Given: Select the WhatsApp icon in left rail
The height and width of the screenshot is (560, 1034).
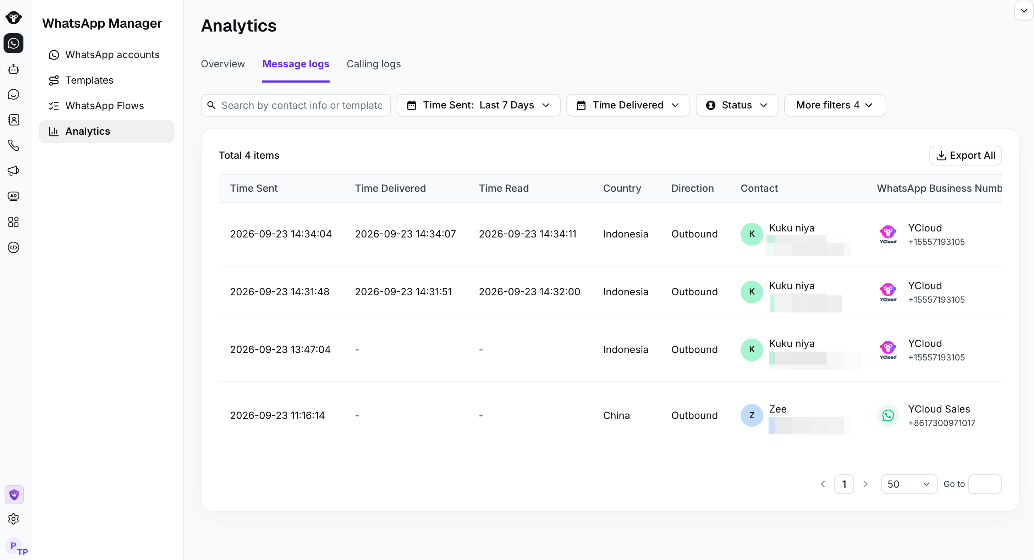Looking at the screenshot, I should (13, 43).
